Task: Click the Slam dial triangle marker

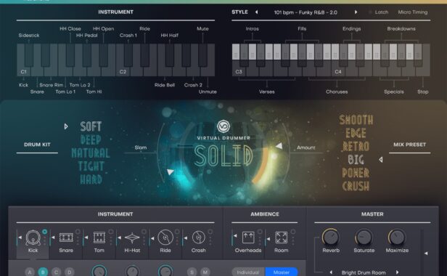Action: [171, 172]
